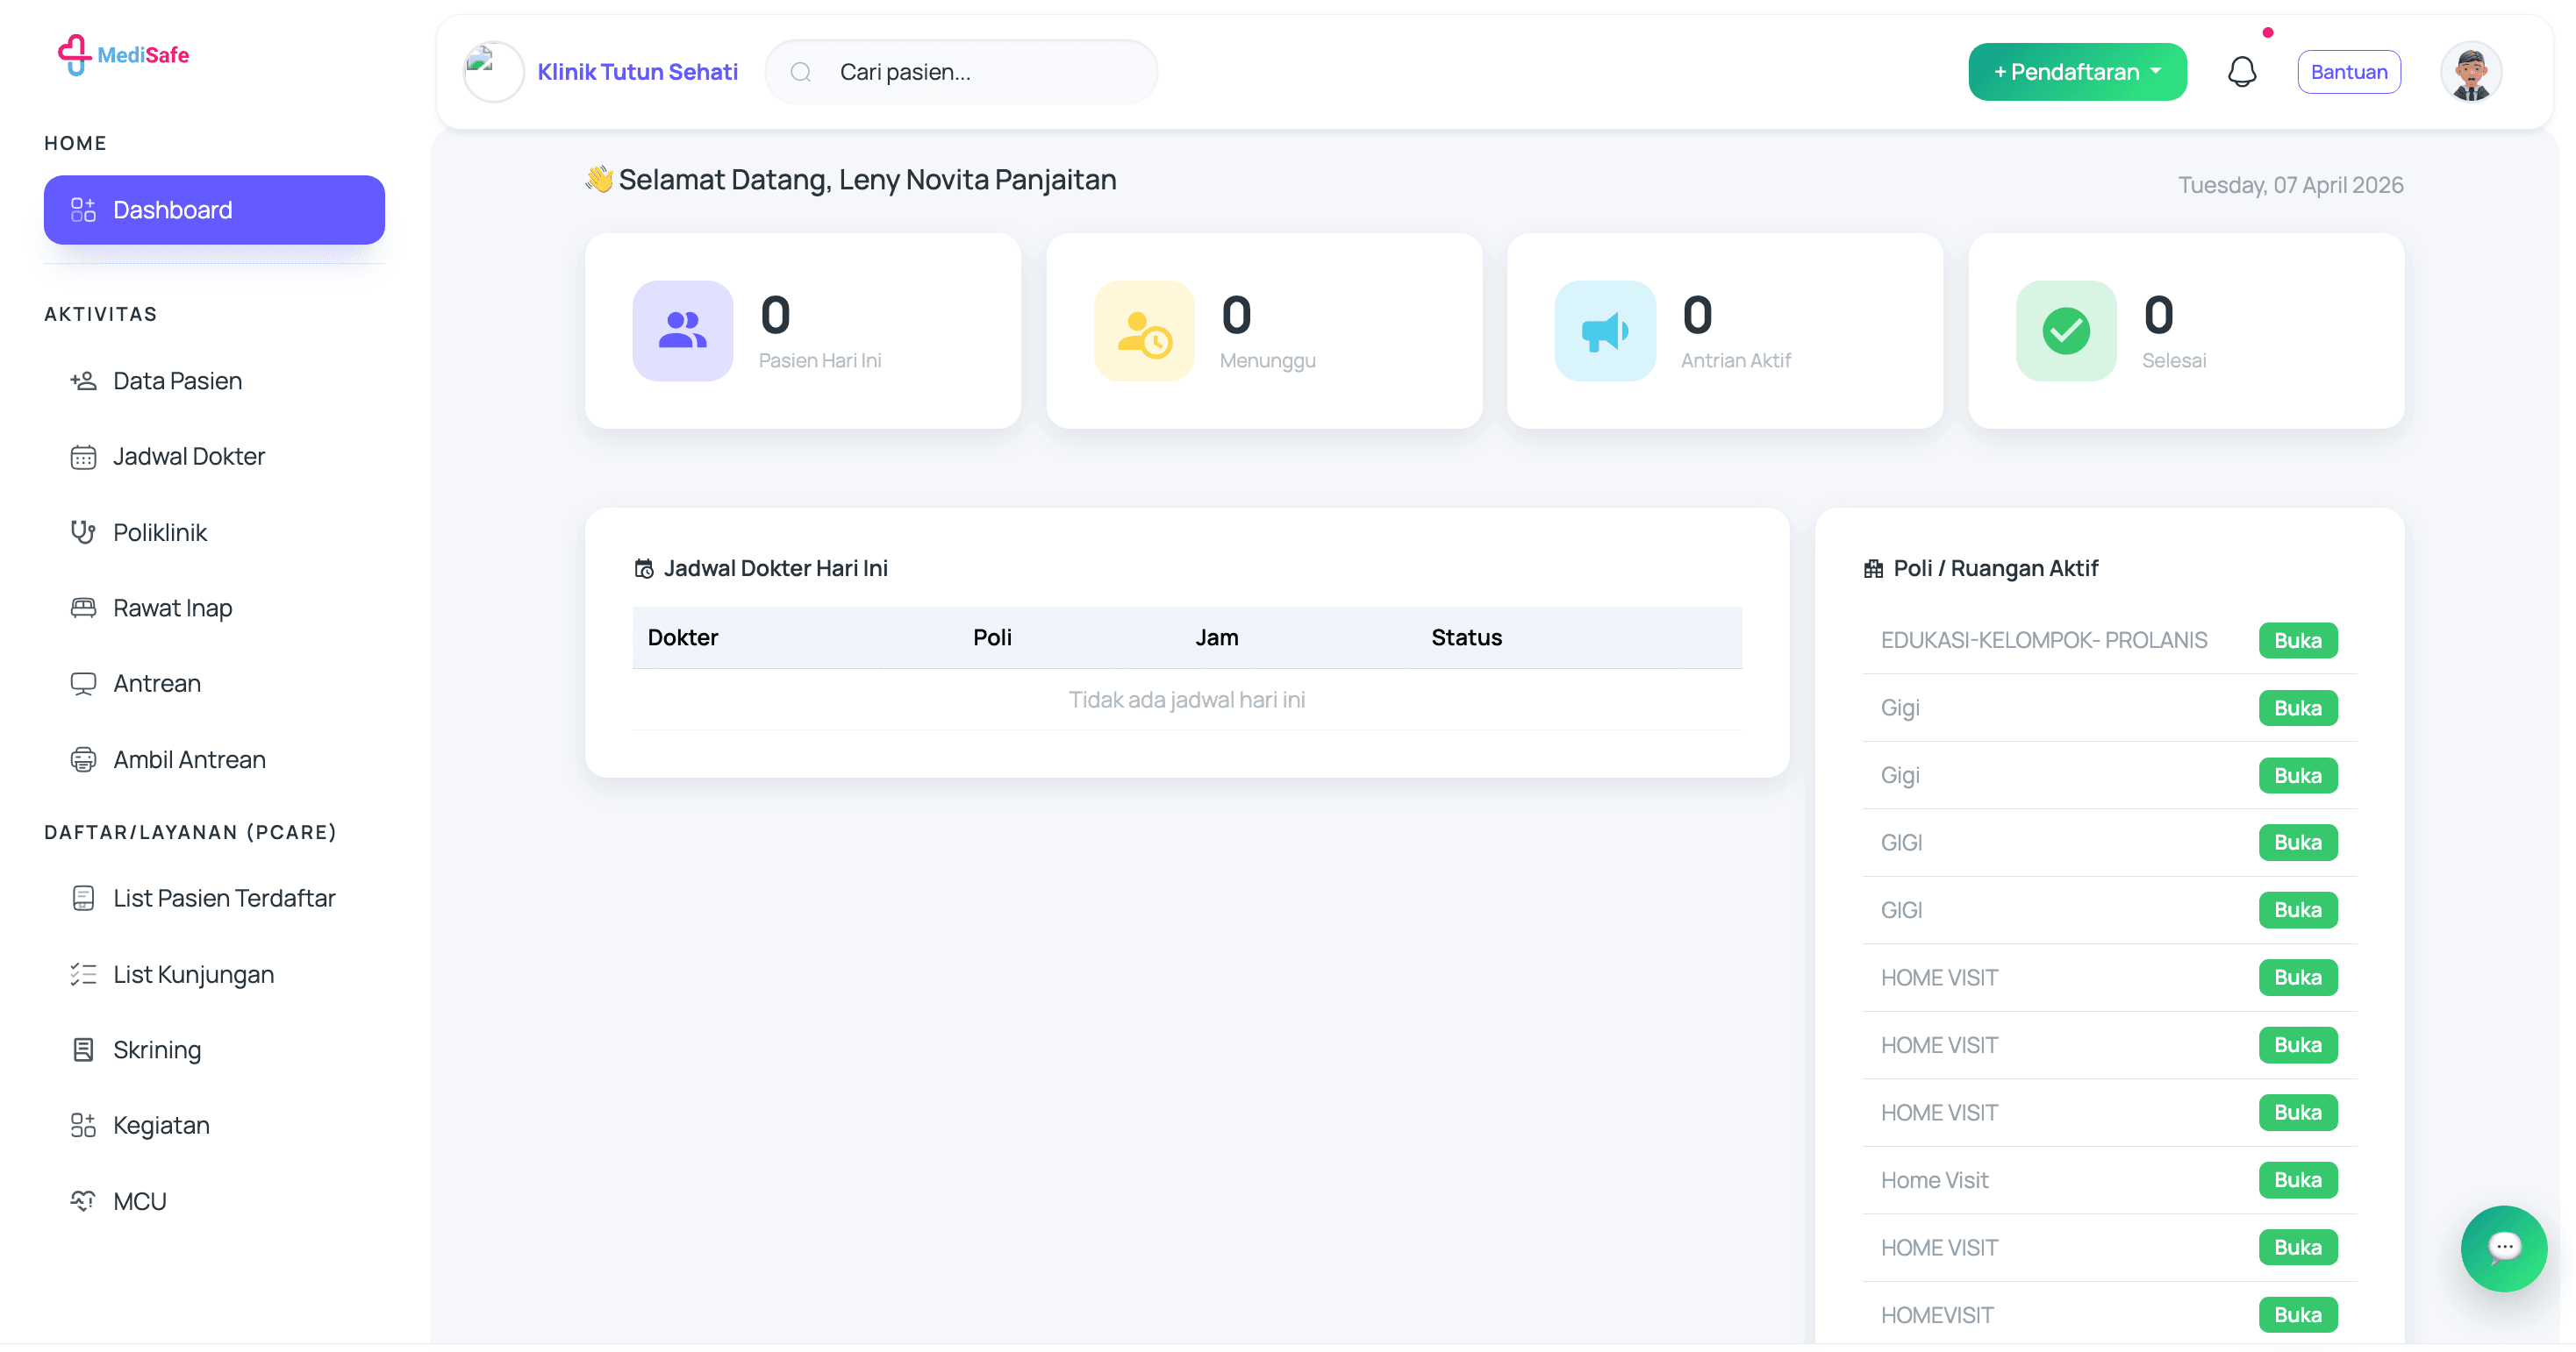Click the MediSafe logo
2576x1352 pixels.
123,55
